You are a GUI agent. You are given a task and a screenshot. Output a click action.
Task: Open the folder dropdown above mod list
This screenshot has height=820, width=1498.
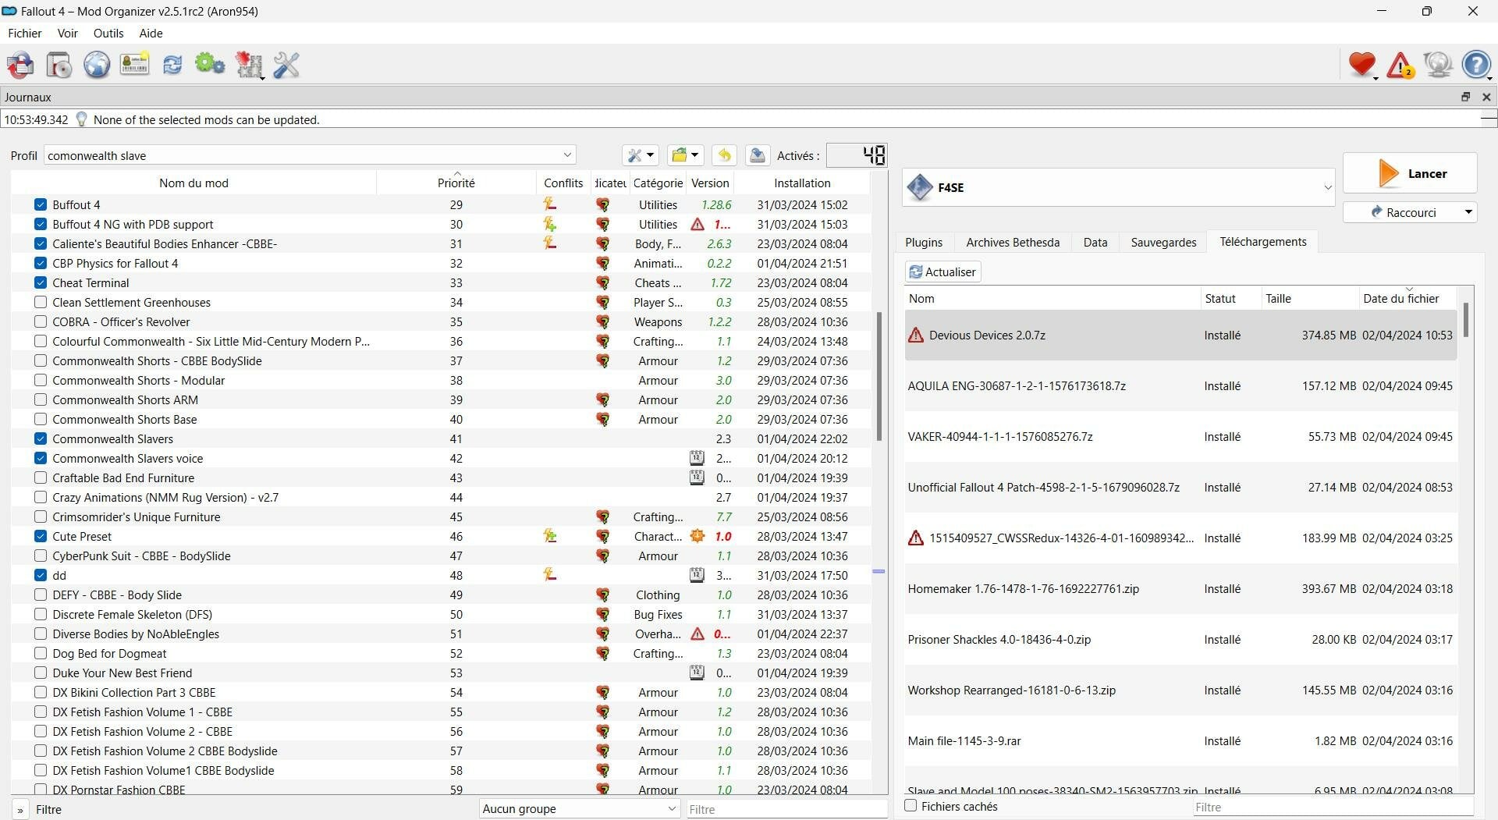(x=685, y=155)
